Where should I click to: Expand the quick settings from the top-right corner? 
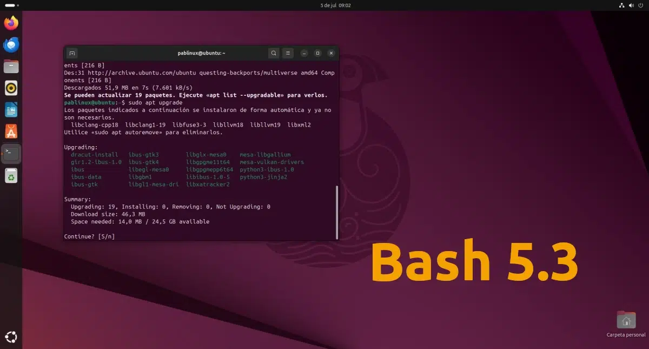pos(632,5)
